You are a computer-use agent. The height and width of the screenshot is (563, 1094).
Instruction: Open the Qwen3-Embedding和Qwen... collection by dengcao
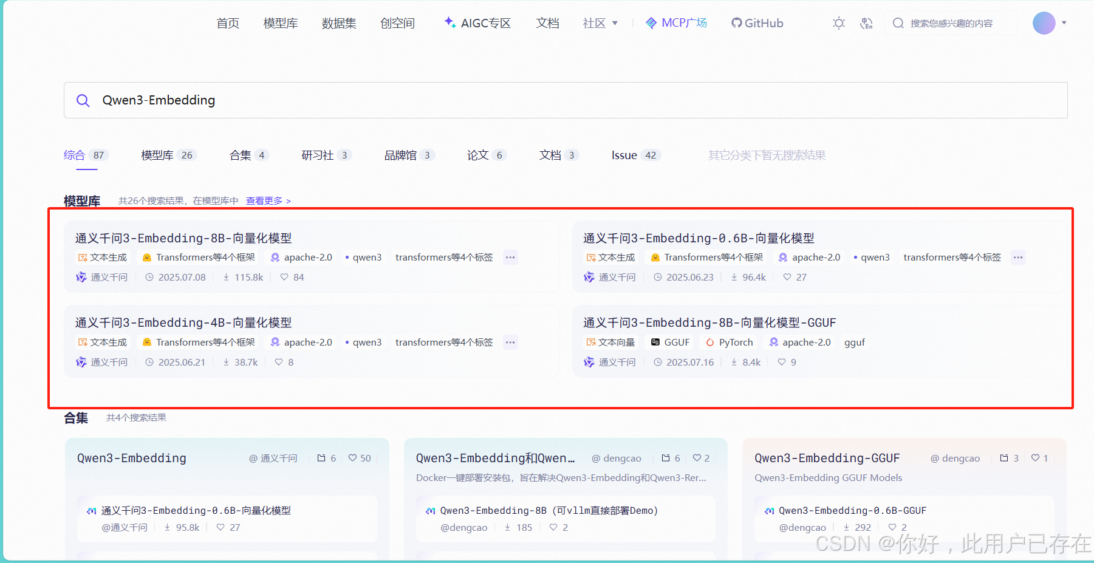coord(495,458)
